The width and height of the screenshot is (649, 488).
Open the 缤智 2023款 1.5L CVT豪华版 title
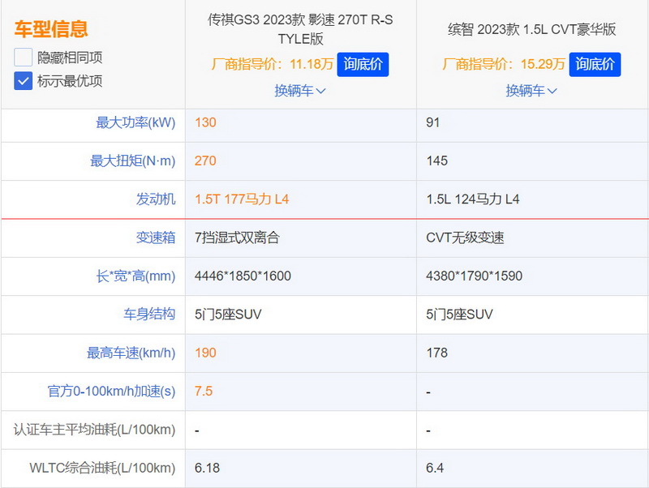pos(532,29)
